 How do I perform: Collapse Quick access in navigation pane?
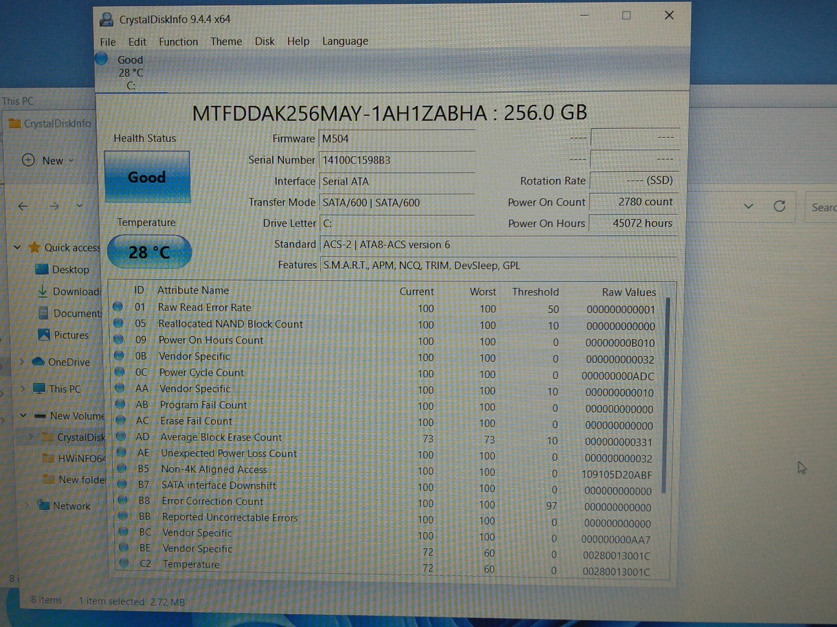17,247
